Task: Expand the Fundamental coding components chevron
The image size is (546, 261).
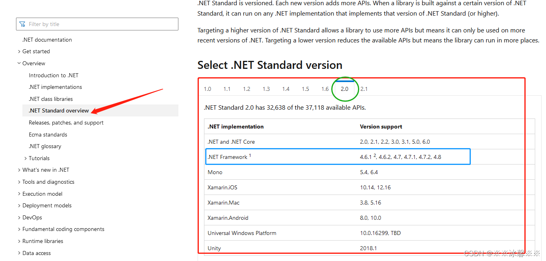Action: (x=19, y=229)
